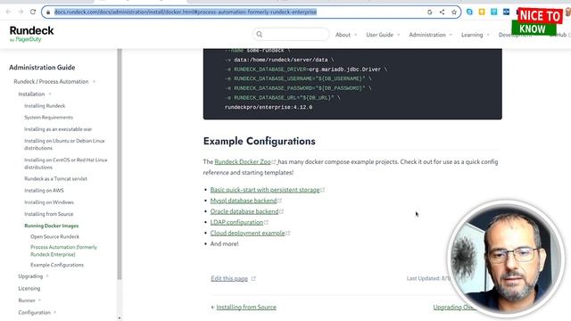Screen dimensions: 571x321
Task: Expand the Runner section arrow
Action: tap(39, 300)
